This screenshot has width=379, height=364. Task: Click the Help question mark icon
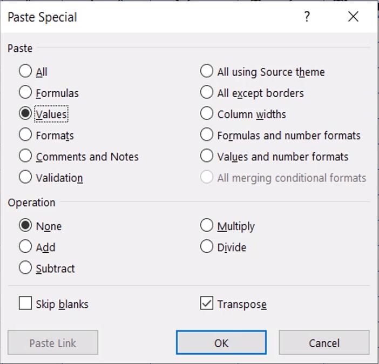click(x=307, y=17)
